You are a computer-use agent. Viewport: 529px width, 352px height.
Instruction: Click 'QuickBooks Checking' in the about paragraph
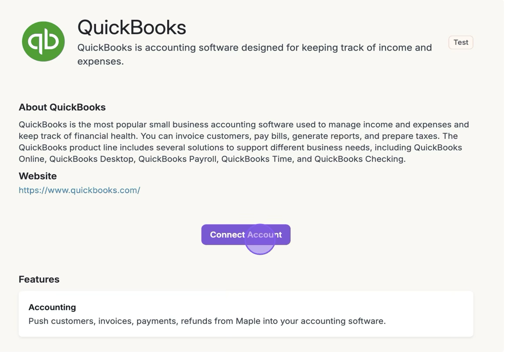click(359, 159)
